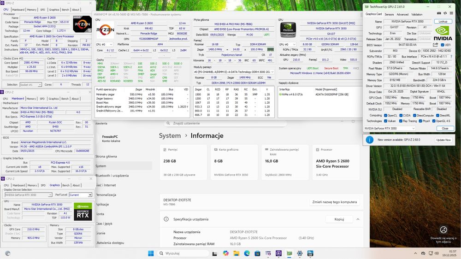Click the Bus Interface question mark in GPU-Z
Screen dimensions: 461x259
click(451, 56)
